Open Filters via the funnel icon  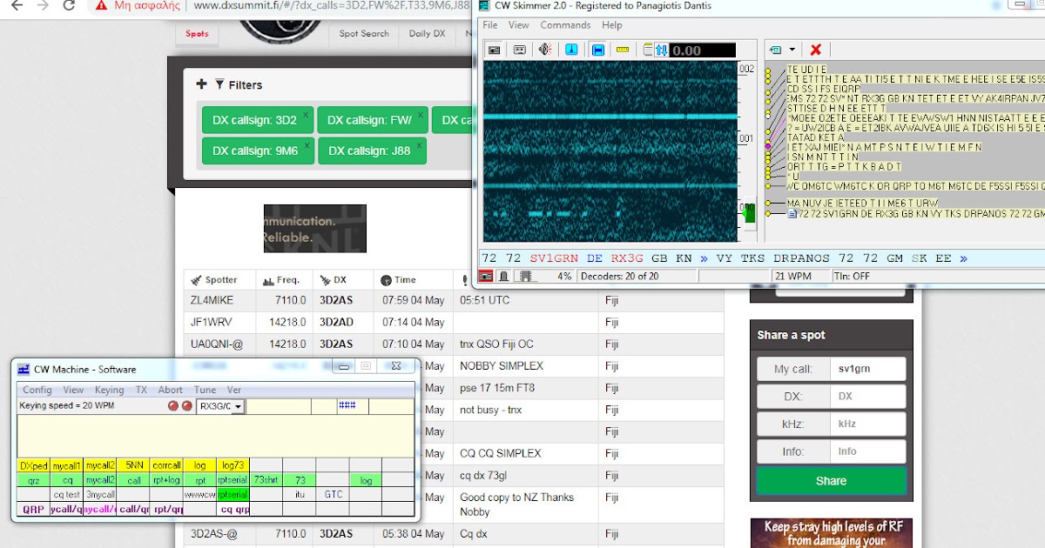[220, 84]
